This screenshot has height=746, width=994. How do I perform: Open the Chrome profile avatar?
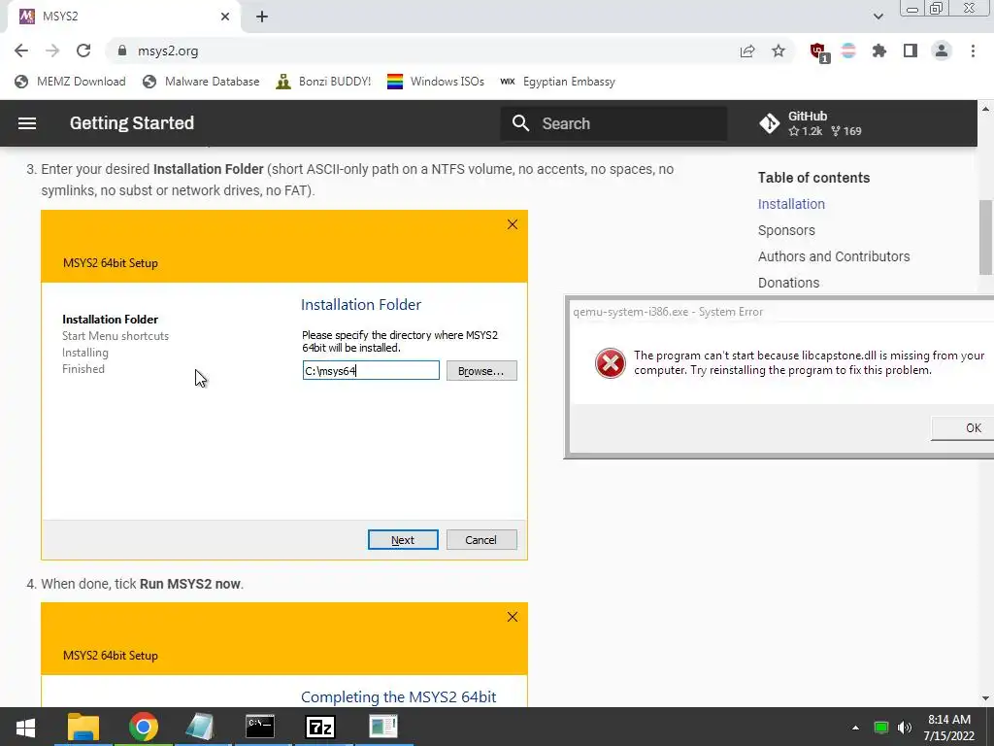[942, 51]
